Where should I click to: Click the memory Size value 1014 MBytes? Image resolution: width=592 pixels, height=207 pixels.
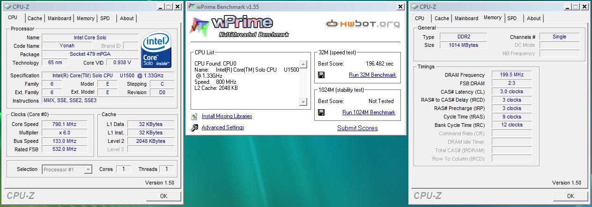point(463,45)
